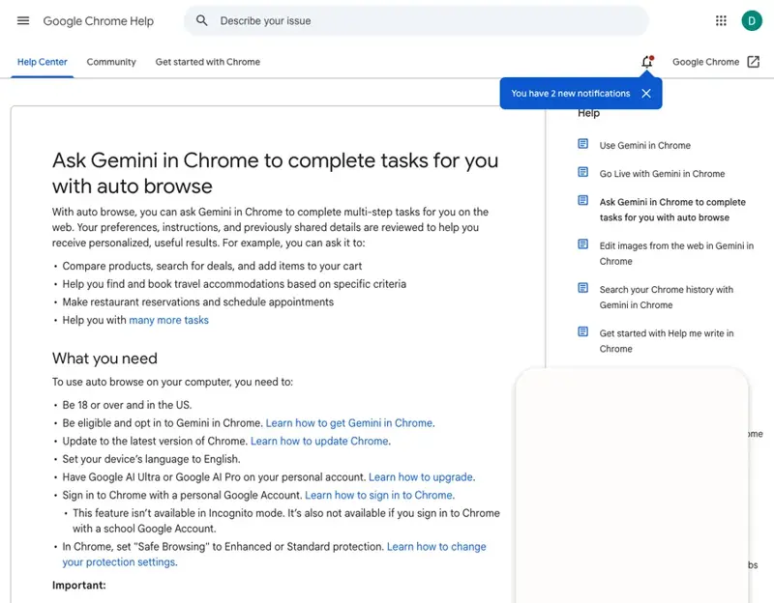Open the Learn how to upgrade link
Viewport: 774px width, 603px height.
[422, 477]
